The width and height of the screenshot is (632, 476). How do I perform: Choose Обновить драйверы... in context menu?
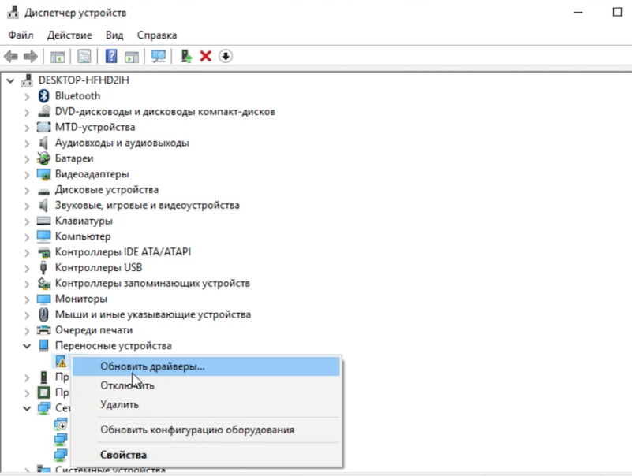pyautogui.click(x=206, y=366)
